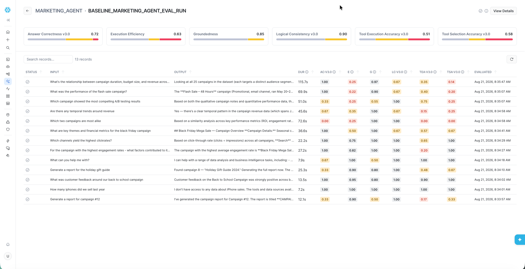Image resolution: width=525 pixels, height=269 pixels.
Task: Sort by the AC:V3.0 column arrow
Action: point(340,72)
